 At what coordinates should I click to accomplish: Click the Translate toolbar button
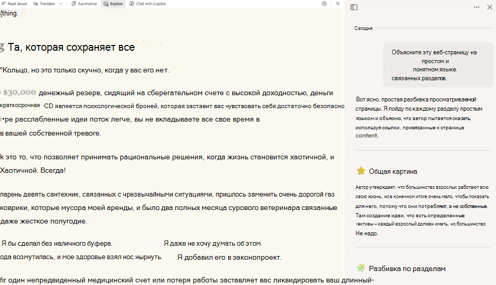44,4
